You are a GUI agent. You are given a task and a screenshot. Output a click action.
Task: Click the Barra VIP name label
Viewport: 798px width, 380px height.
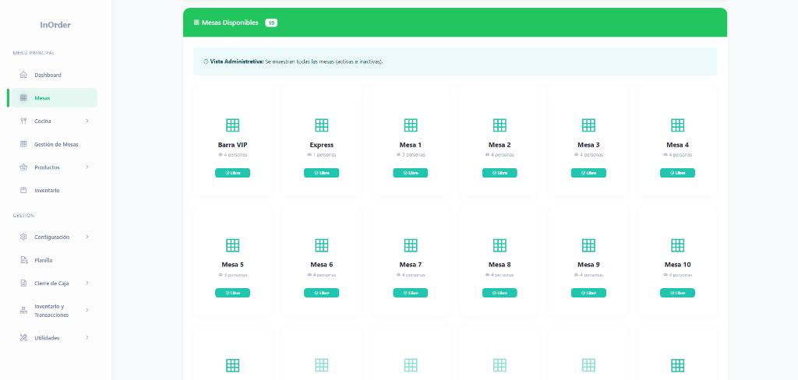[x=232, y=145]
